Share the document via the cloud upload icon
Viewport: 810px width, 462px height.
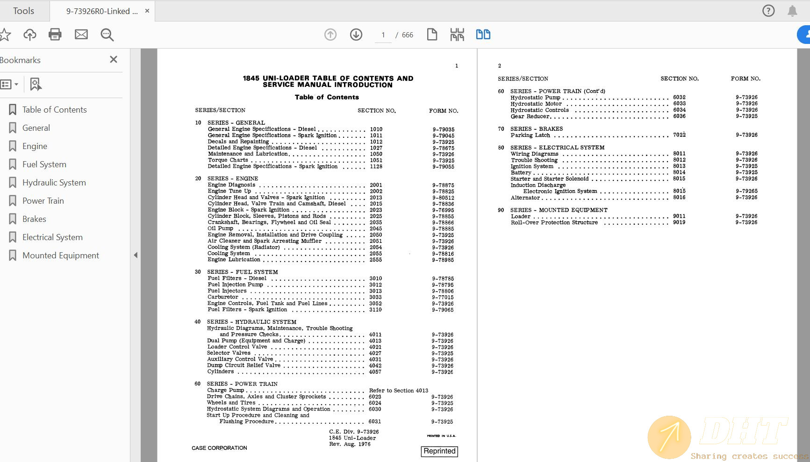(x=29, y=34)
